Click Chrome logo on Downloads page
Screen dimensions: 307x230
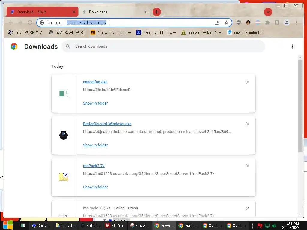tap(14, 46)
